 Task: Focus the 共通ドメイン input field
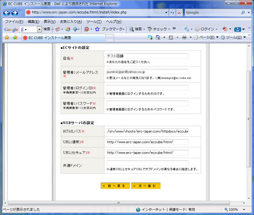pyautogui.click(x=147, y=163)
